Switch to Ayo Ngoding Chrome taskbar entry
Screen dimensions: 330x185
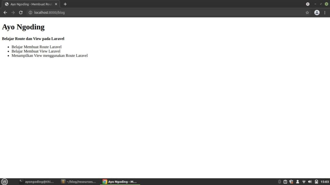(x=120, y=182)
